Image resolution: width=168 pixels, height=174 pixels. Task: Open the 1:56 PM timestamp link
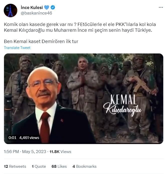point(11,151)
